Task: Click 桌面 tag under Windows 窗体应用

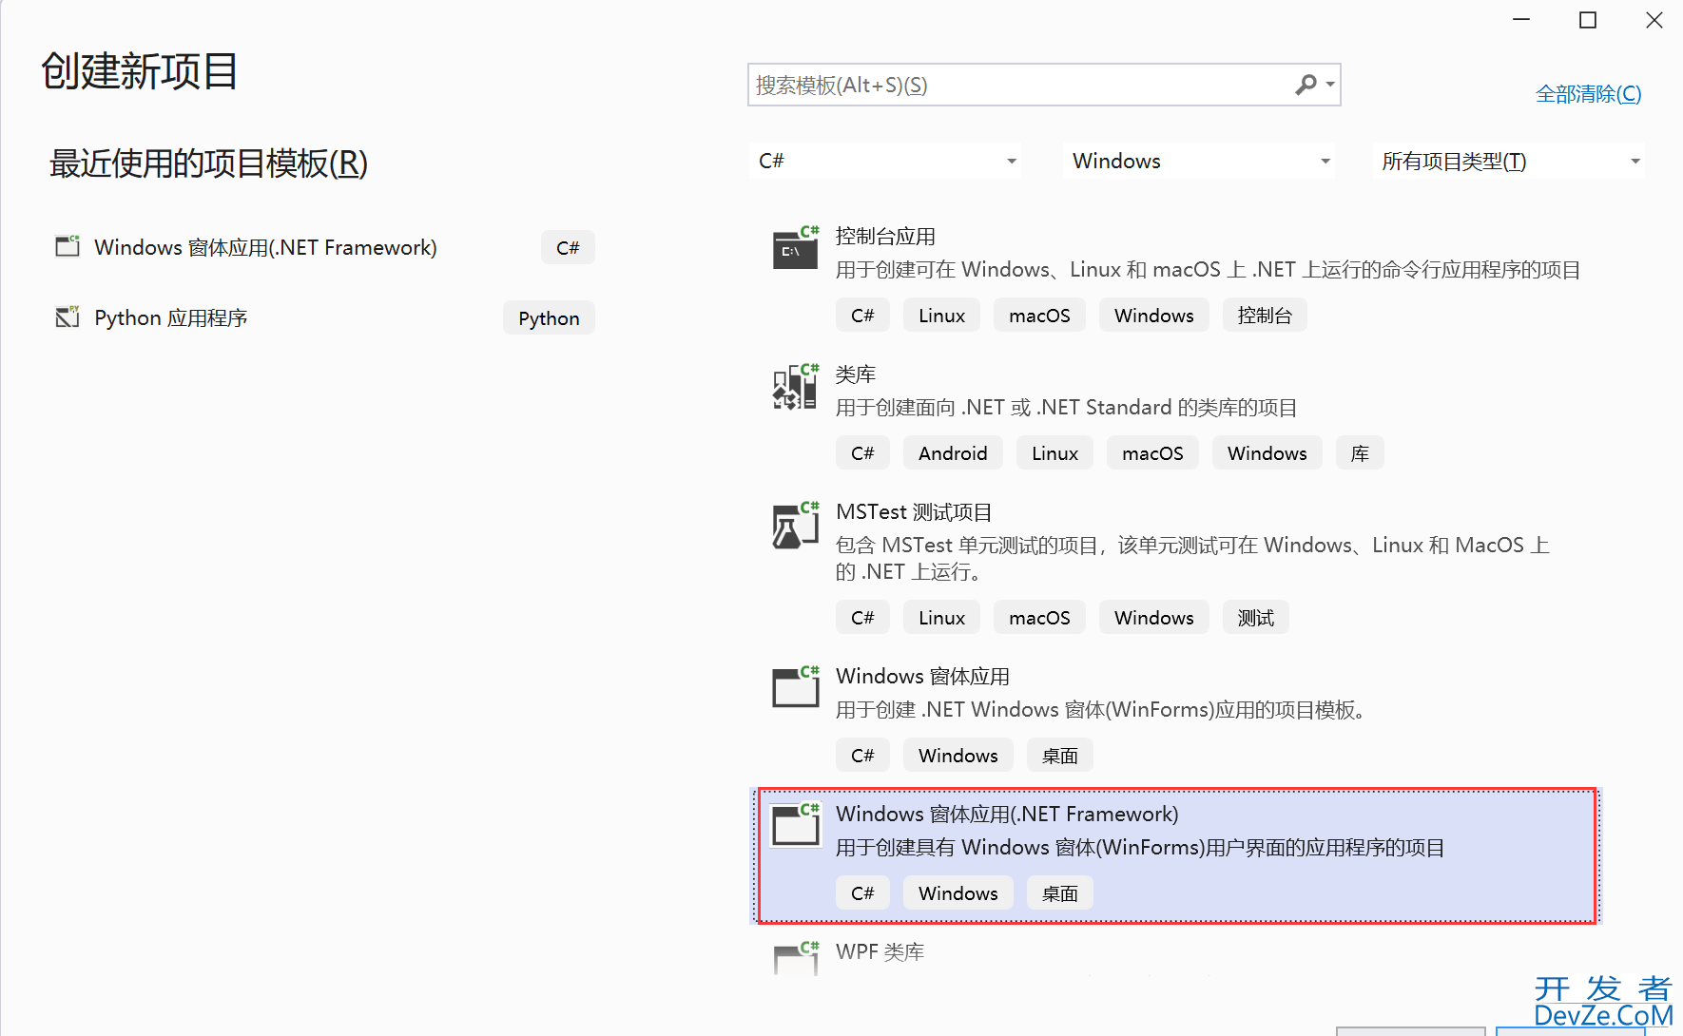Action: 1059,755
